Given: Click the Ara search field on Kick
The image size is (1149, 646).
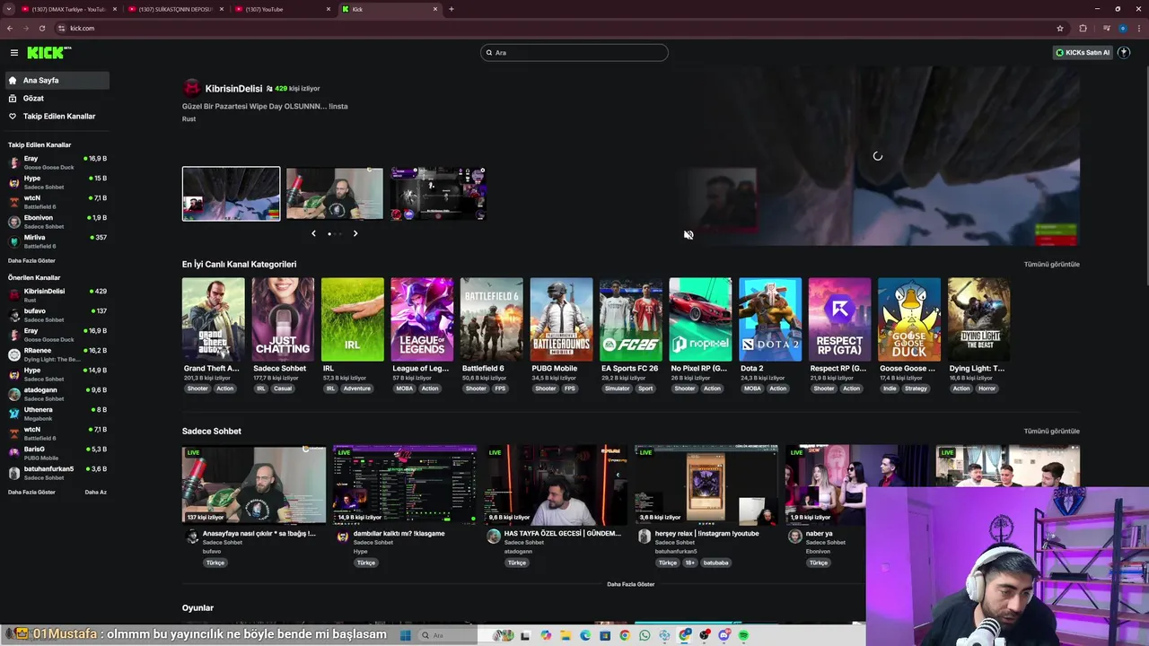Looking at the screenshot, I should pyautogui.click(x=574, y=52).
